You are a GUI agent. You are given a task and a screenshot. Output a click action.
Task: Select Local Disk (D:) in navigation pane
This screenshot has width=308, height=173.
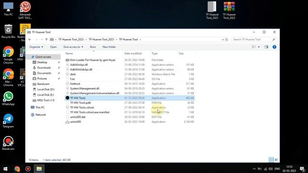46,89
